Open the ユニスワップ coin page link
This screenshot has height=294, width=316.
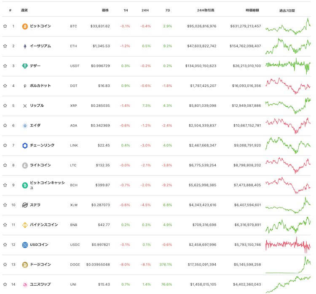click(40, 284)
